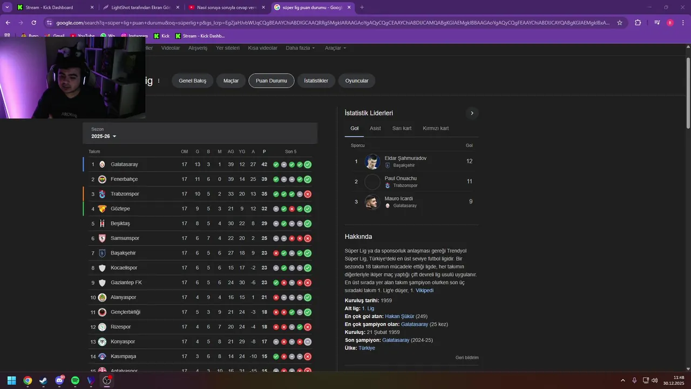Click Eldar Şahmuradov's player photo

(x=372, y=162)
